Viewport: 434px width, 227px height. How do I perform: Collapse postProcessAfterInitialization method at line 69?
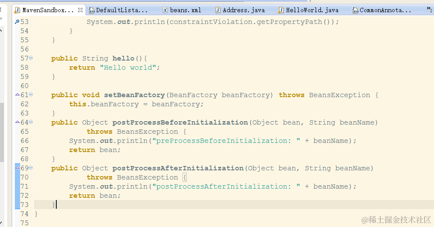coord(31,168)
